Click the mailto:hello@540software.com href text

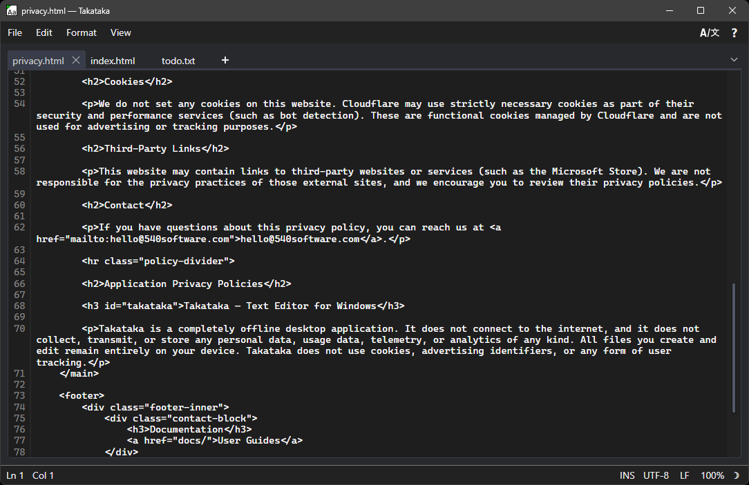(x=149, y=239)
